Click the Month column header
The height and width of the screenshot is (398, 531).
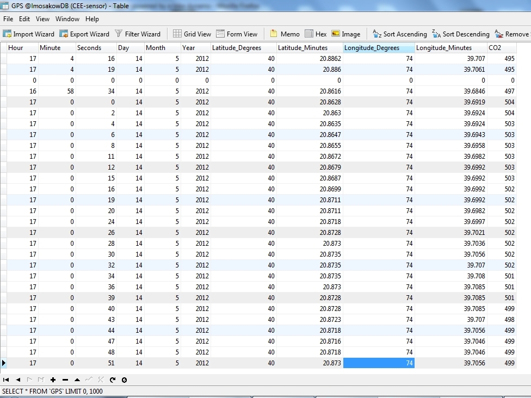point(163,48)
